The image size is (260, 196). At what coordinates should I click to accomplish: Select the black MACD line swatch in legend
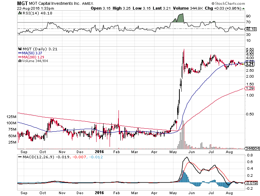click(20, 157)
